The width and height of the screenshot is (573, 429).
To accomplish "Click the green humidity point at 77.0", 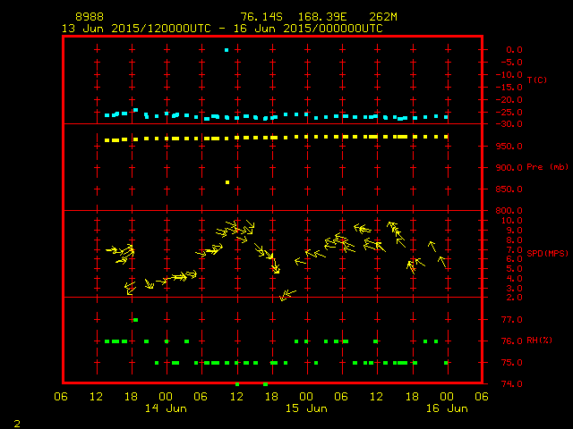I will click(x=135, y=320).
